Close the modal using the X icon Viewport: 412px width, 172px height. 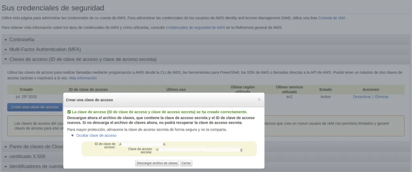pyautogui.click(x=259, y=99)
